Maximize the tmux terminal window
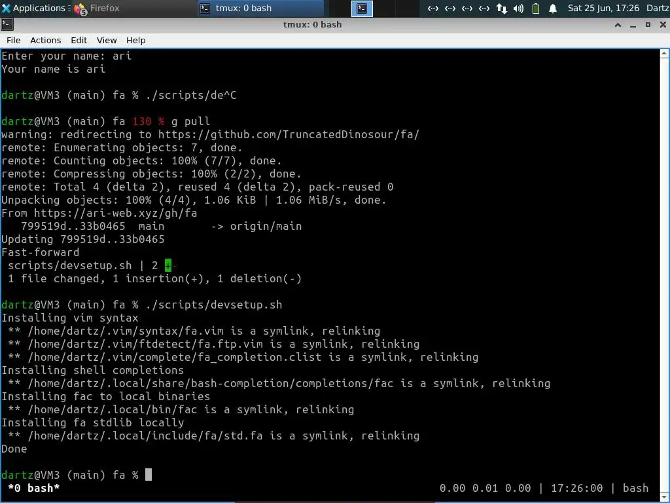This screenshot has height=503, width=670. 648,25
